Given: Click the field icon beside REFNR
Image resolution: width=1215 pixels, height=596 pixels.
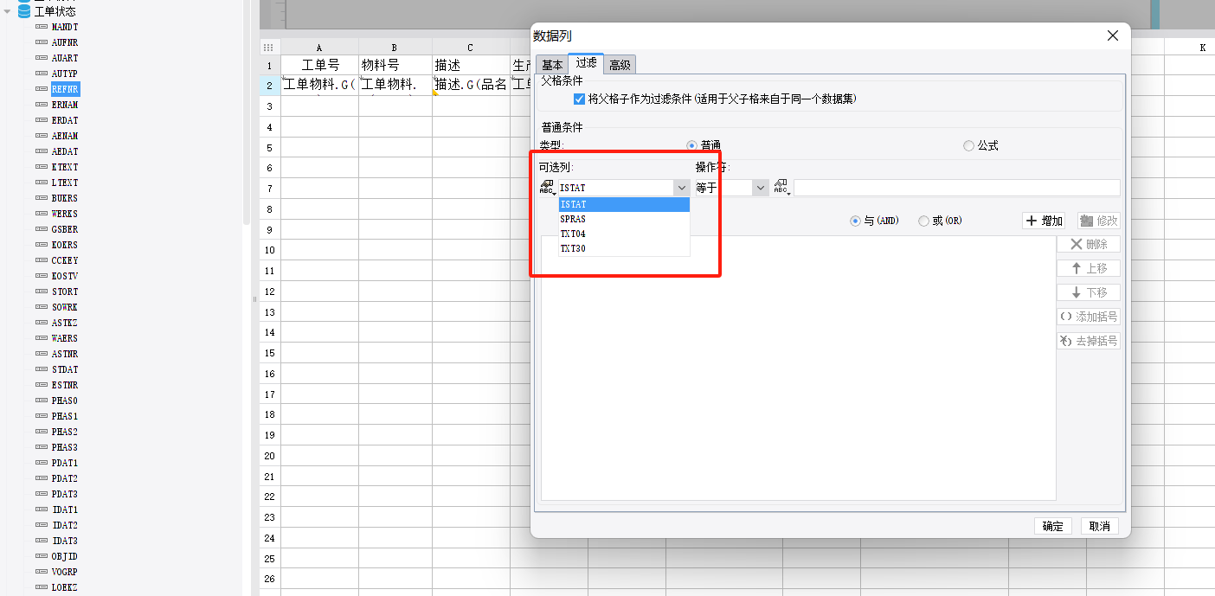Looking at the screenshot, I should (42, 89).
